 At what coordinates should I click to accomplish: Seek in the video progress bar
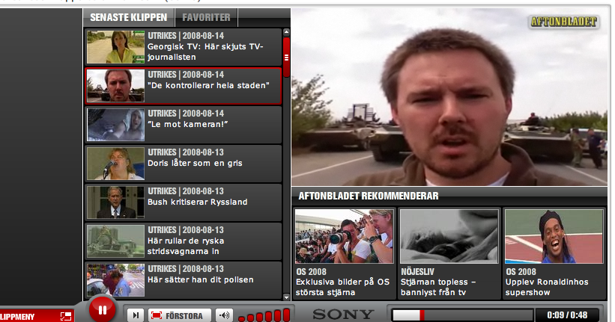tap(463, 315)
